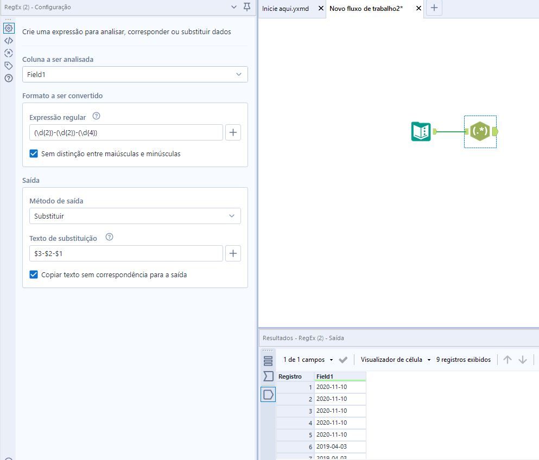The width and height of the screenshot is (539, 460).
Task: Open the Coluna a ser analisada dropdown
Action: coord(135,74)
